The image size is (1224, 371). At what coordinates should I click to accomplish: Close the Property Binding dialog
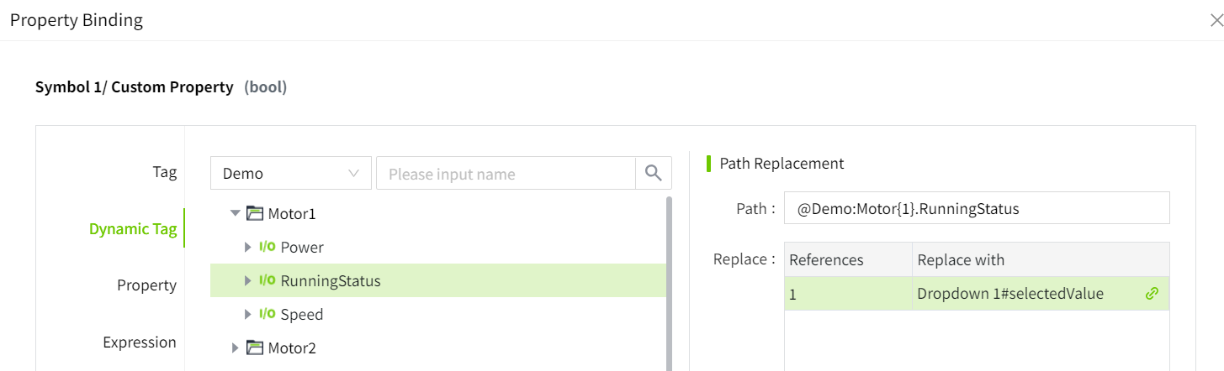pos(1216,21)
